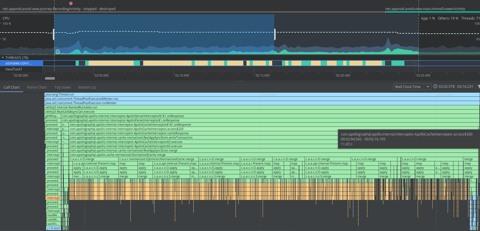The width and height of the screenshot is (480, 231).
Task: Select c.a.a.a.internal.Present.map call bar
Action: click(219, 163)
